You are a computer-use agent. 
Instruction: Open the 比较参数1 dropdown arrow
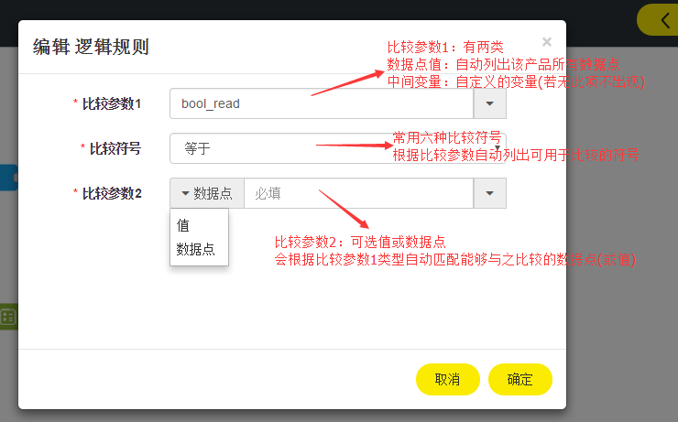489,103
